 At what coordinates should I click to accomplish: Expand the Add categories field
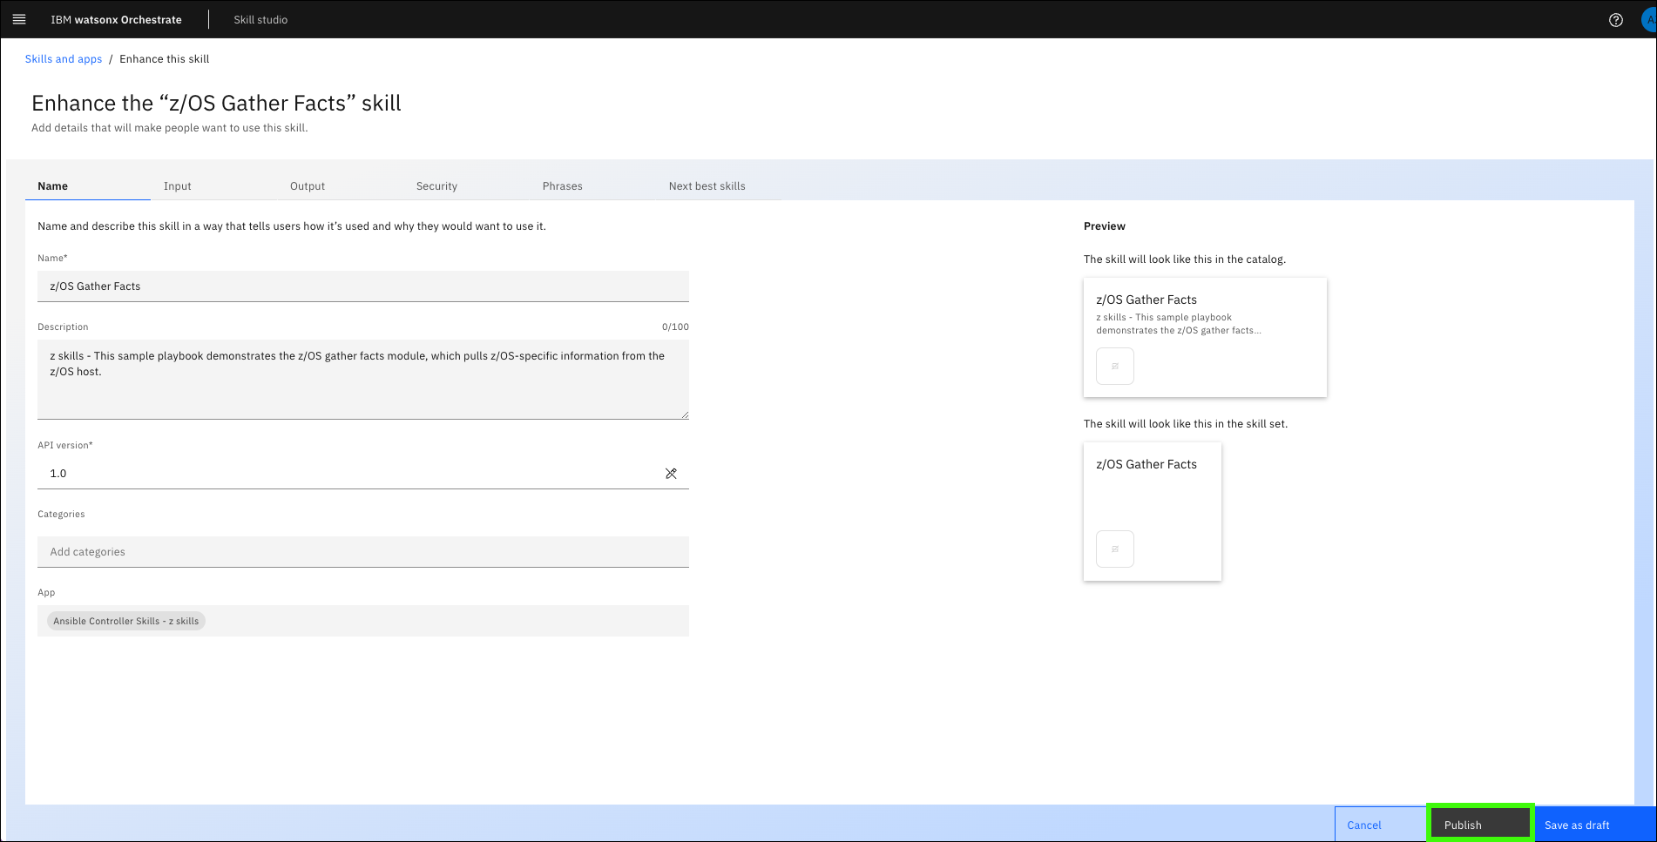(x=362, y=552)
